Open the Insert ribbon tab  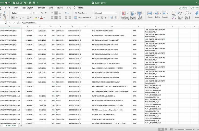point(7,8)
